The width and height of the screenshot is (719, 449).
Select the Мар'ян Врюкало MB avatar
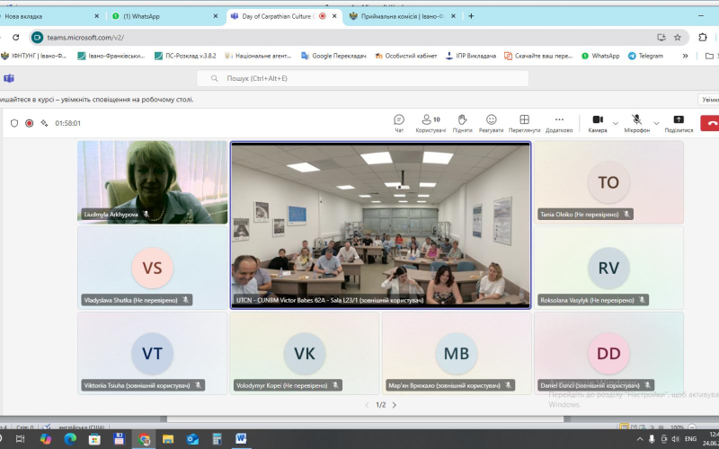coord(457,353)
